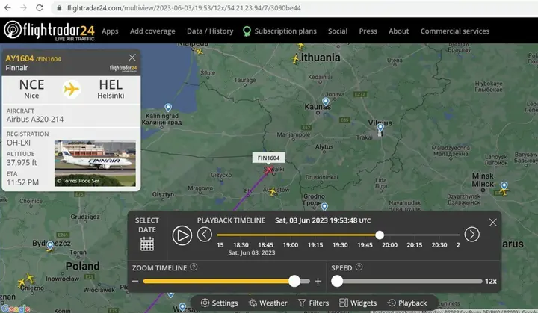538x313 pixels.
Task: Step the timeline backward with the left arrow
Action: point(205,235)
